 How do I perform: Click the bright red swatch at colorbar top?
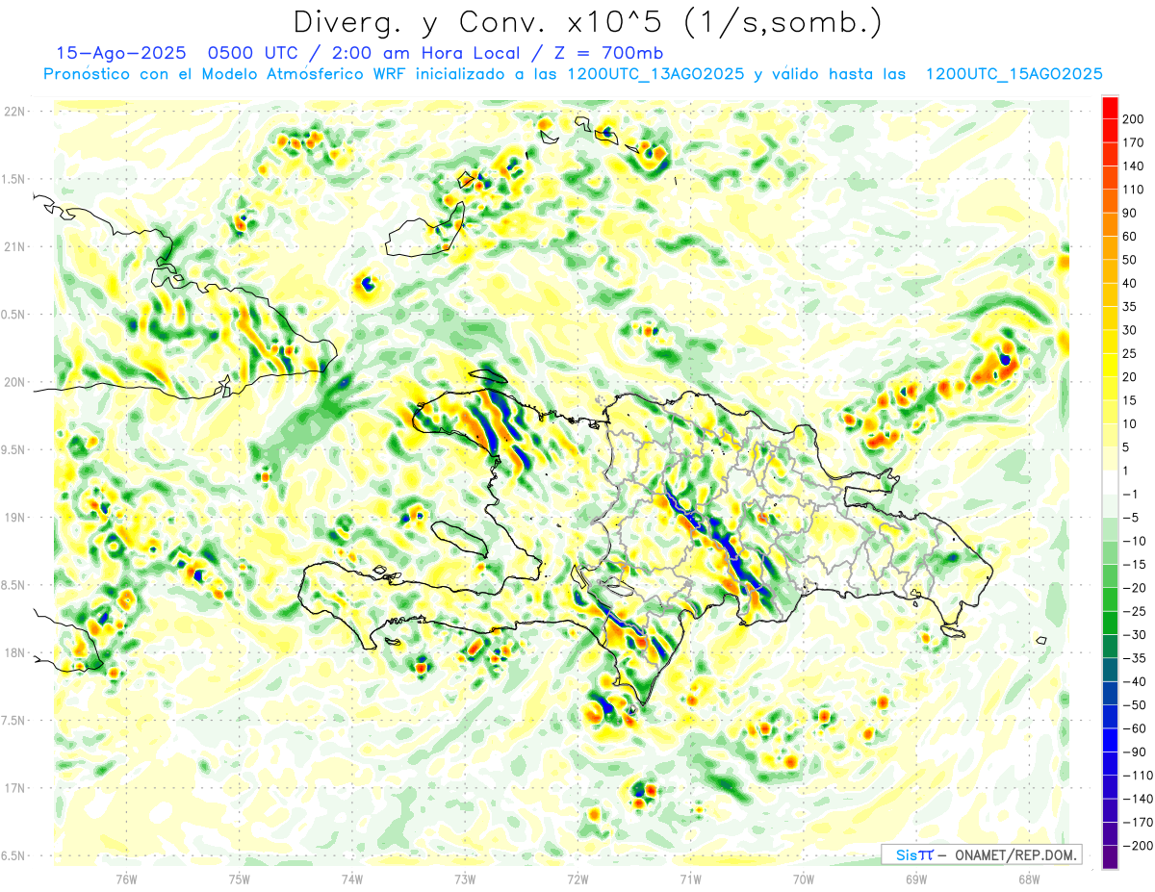[1110, 107]
